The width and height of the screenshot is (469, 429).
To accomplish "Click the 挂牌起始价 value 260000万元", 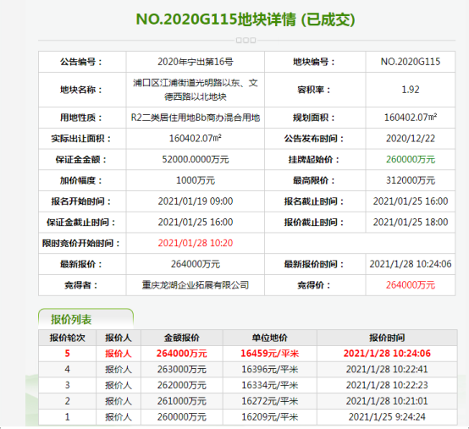I will pyautogui.click(x=410, y=159).
